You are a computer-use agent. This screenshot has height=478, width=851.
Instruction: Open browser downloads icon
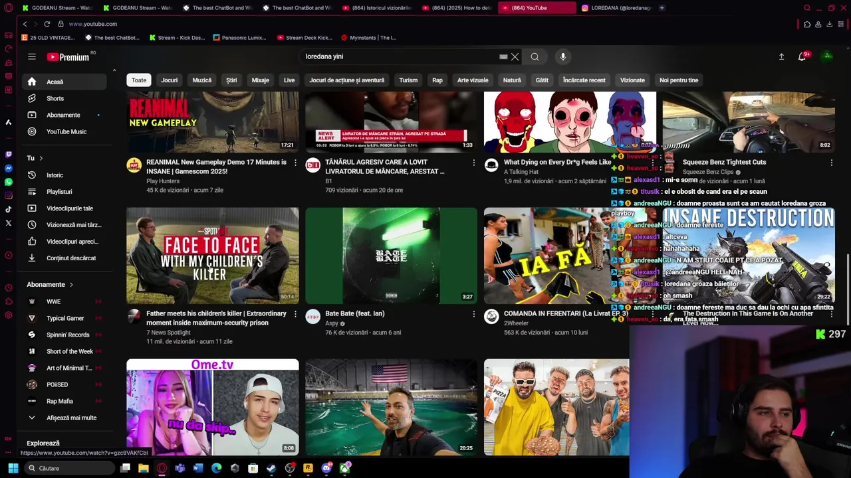pyautogui.click(x=829, y=24)
